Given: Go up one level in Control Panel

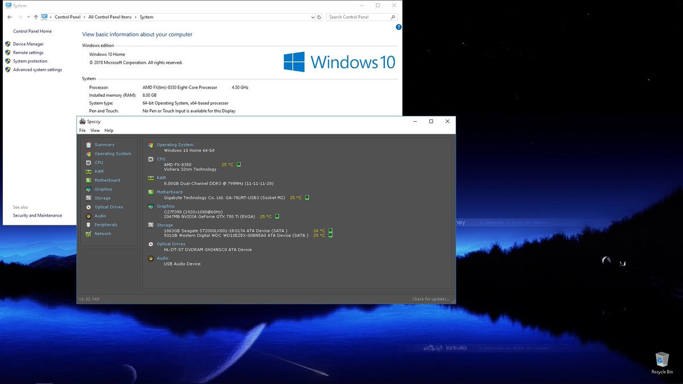Looking at the screenshot, I should point(36,17).
